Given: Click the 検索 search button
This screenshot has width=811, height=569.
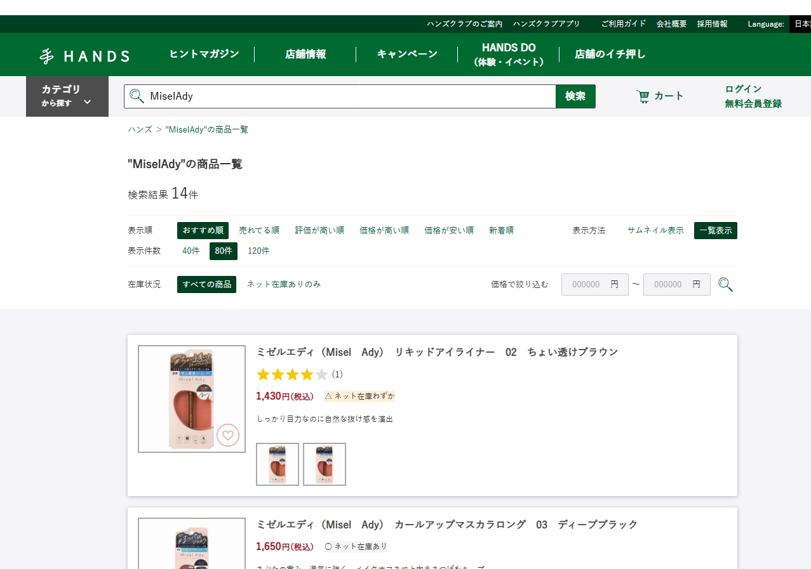Looking at the screenshot, I should [575, 96].
